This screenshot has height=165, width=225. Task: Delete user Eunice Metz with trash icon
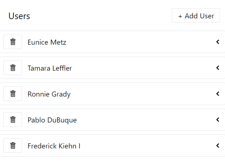13,42
